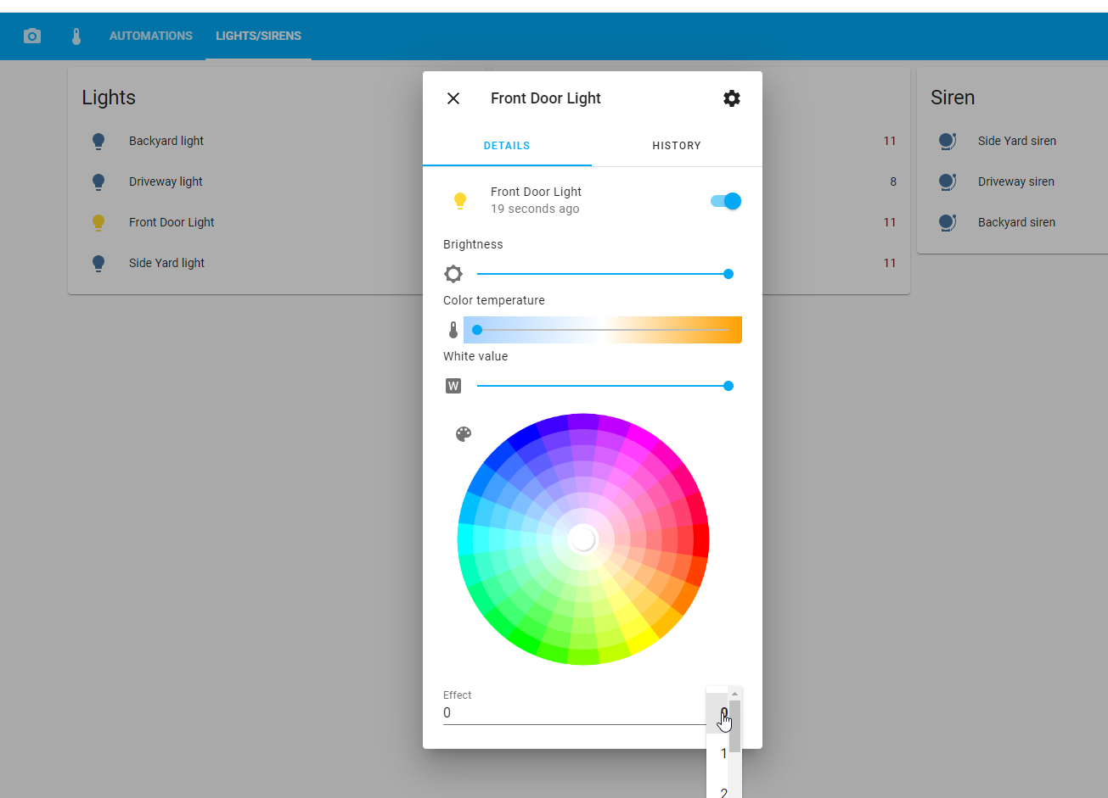
Task: Open the Front Door Light settings gear
Action: pos(732,98)
